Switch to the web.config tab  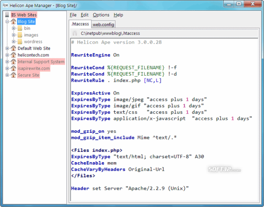(103, 25)
